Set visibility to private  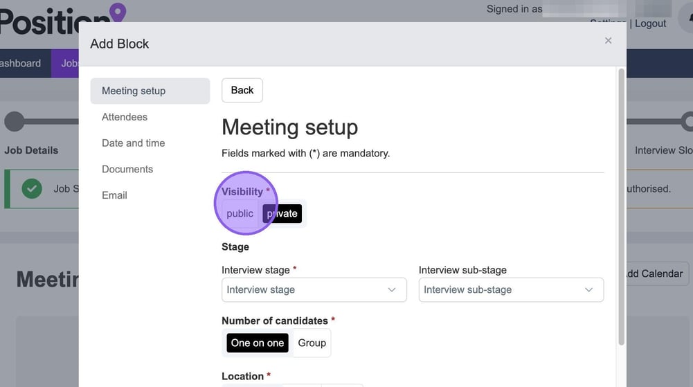point(282,214)
